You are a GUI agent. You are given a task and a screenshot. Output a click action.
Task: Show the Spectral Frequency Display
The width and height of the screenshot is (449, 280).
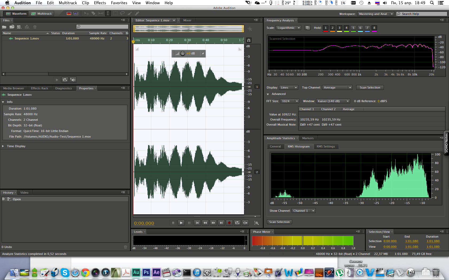tap(69, 13)
